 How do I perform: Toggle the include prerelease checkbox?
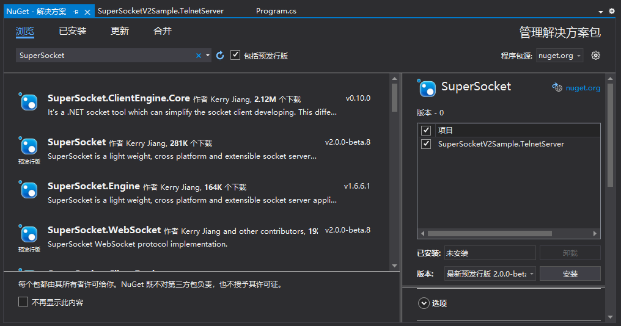[235, 55]
